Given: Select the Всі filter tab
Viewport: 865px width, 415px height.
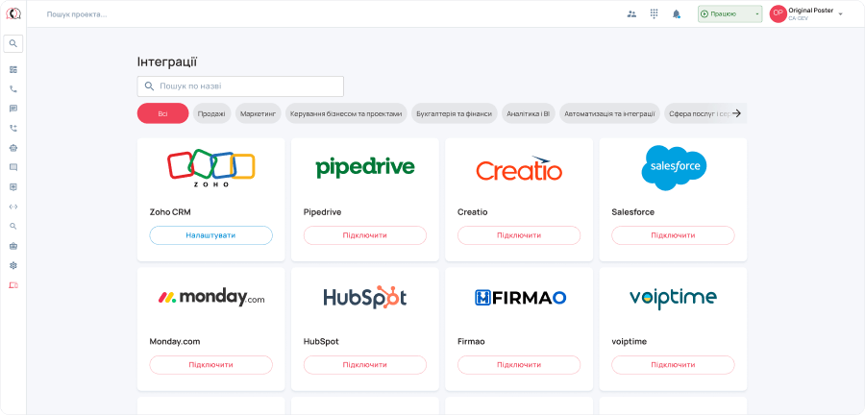Looking at the screenshot, I should click(162, 113).
